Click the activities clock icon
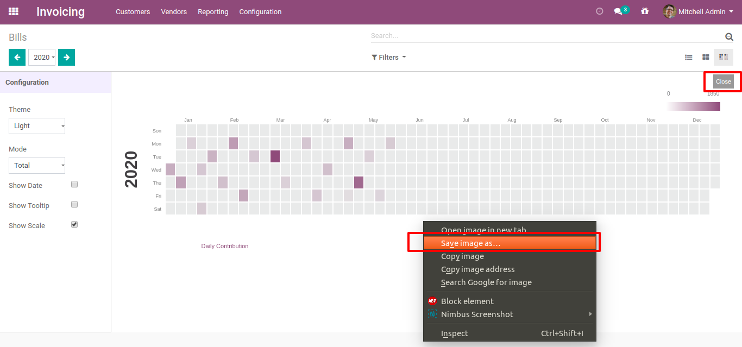This screenshot has height=347, width=742. point(600,11)
